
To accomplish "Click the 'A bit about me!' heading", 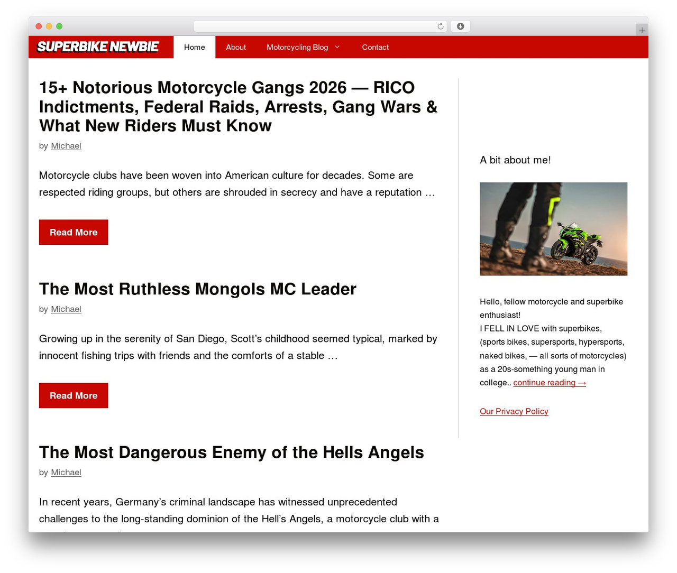I will [515, 160].
